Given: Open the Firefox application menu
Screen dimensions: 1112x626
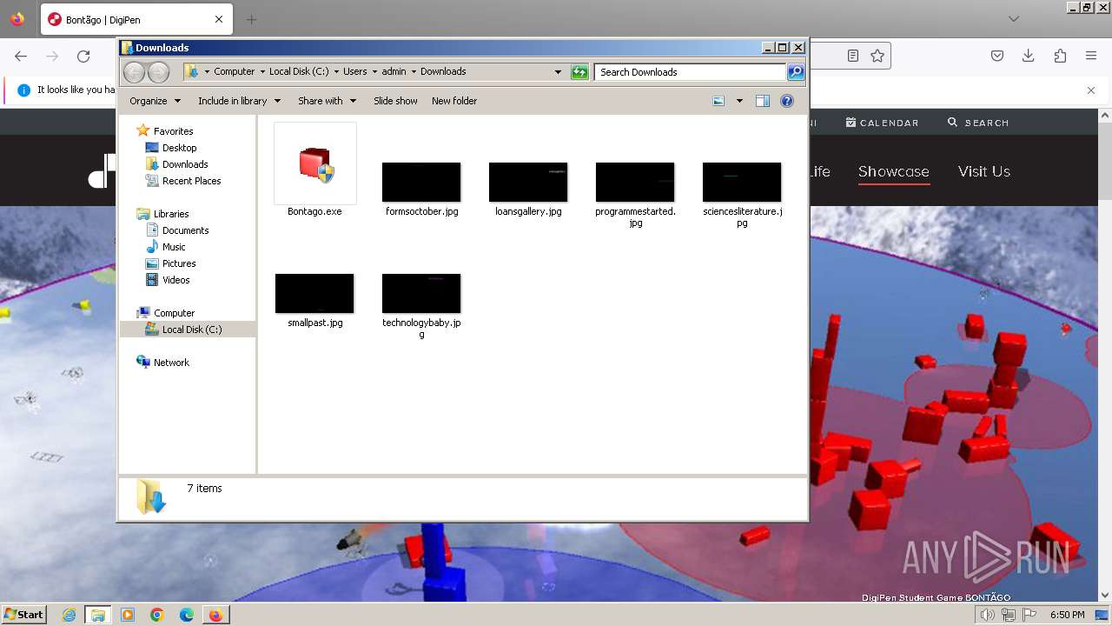Looking at the screenshot, I should tap(1091, 57).
